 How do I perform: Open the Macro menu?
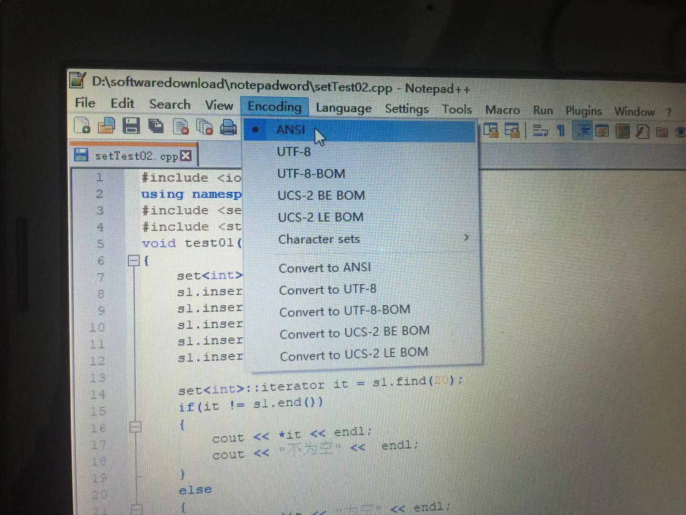502,110
